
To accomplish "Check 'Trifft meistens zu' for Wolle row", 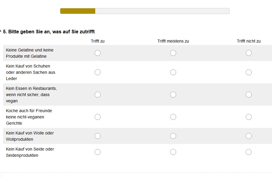I will click(x=173, y=136).
